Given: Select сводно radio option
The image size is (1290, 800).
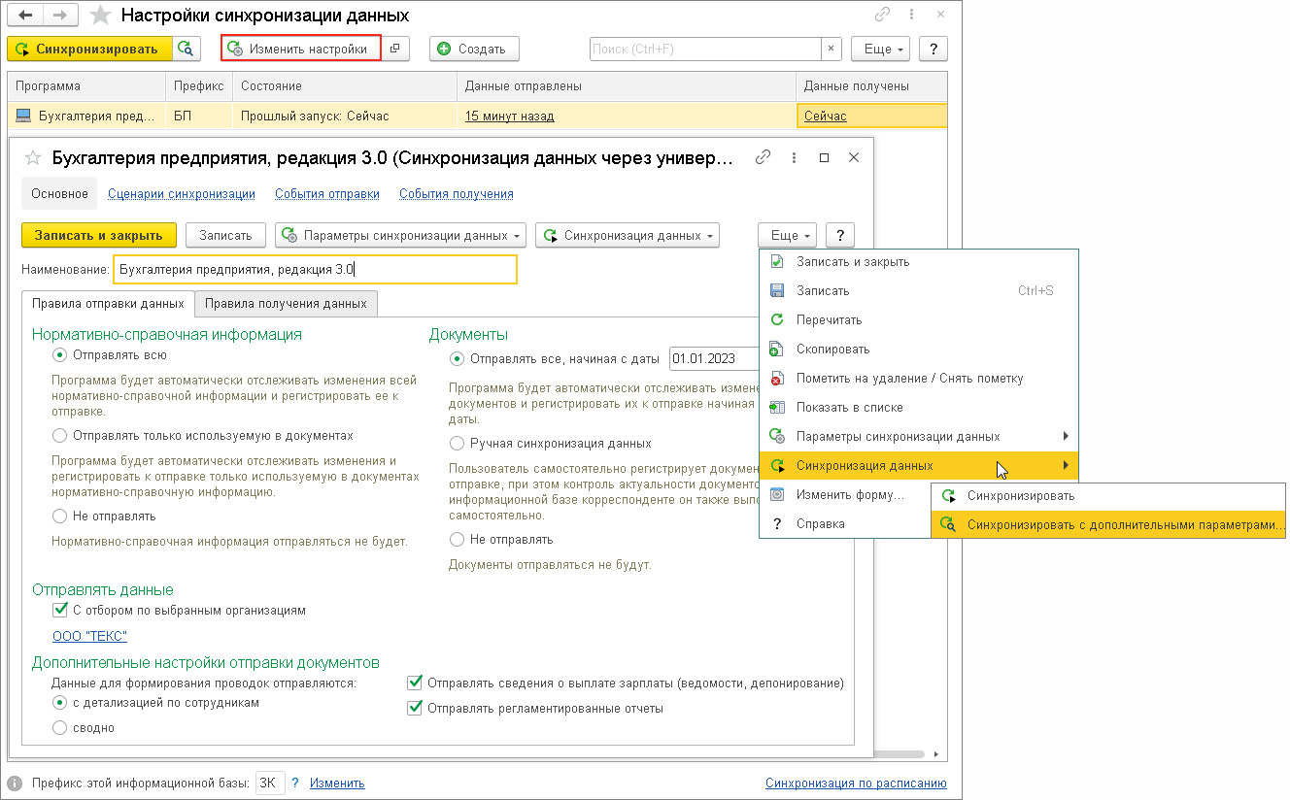Looking at the screenshot, I should pyautogui.click(x=60, y=727).
